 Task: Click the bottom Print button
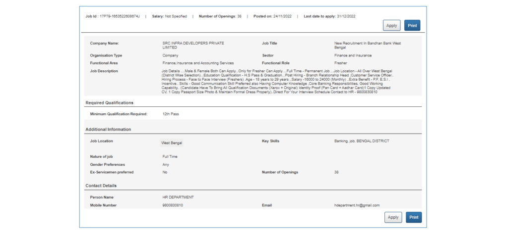click(x=414, y=217)
